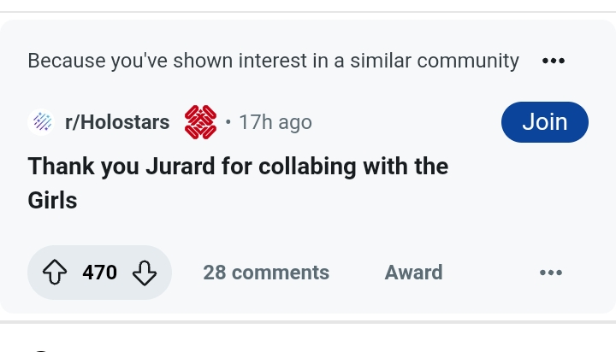Open post titled Thank you Jurard for collabing
The image size is (616, 352).
[238, 166]
